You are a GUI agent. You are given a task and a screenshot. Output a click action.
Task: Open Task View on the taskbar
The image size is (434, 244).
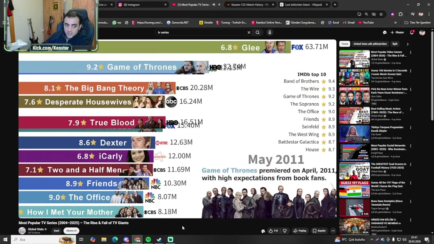(x=81, y=240)
